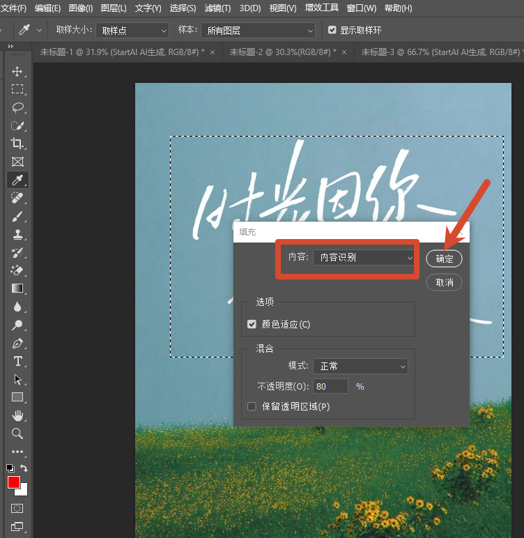Select the Blur tool

[17, 307]
